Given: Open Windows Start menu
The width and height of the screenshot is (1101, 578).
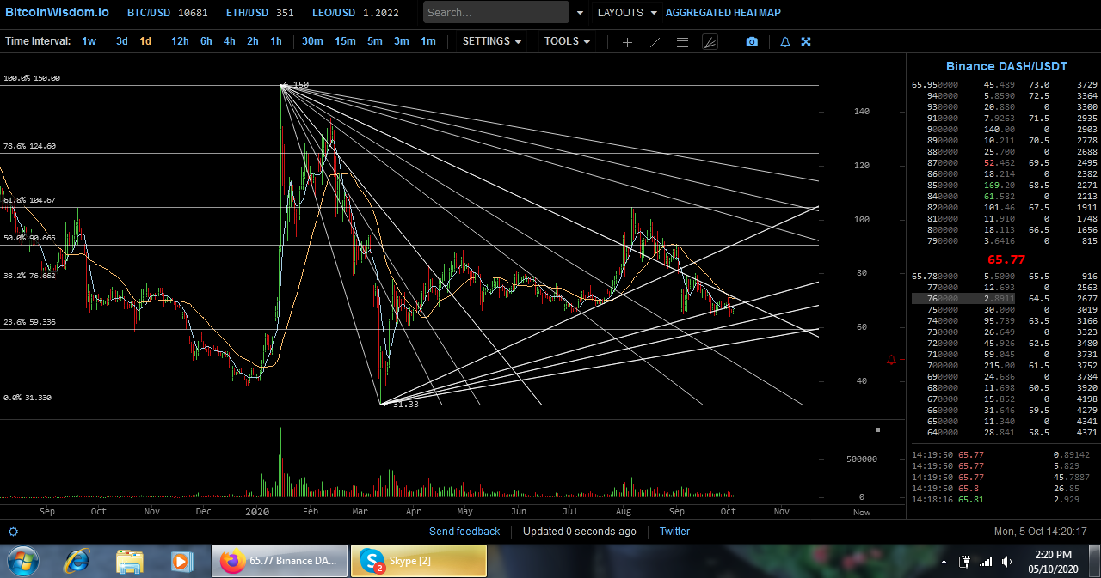Looking at the screenshot, I should click(22, 561).
